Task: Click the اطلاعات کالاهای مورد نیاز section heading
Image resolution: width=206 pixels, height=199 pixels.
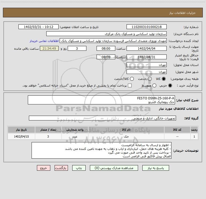Action: tap(178, 109)
